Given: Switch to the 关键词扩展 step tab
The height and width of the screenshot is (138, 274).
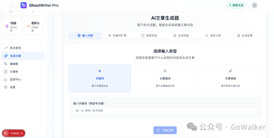Looking at the screenshot, I should coord(117,35).
